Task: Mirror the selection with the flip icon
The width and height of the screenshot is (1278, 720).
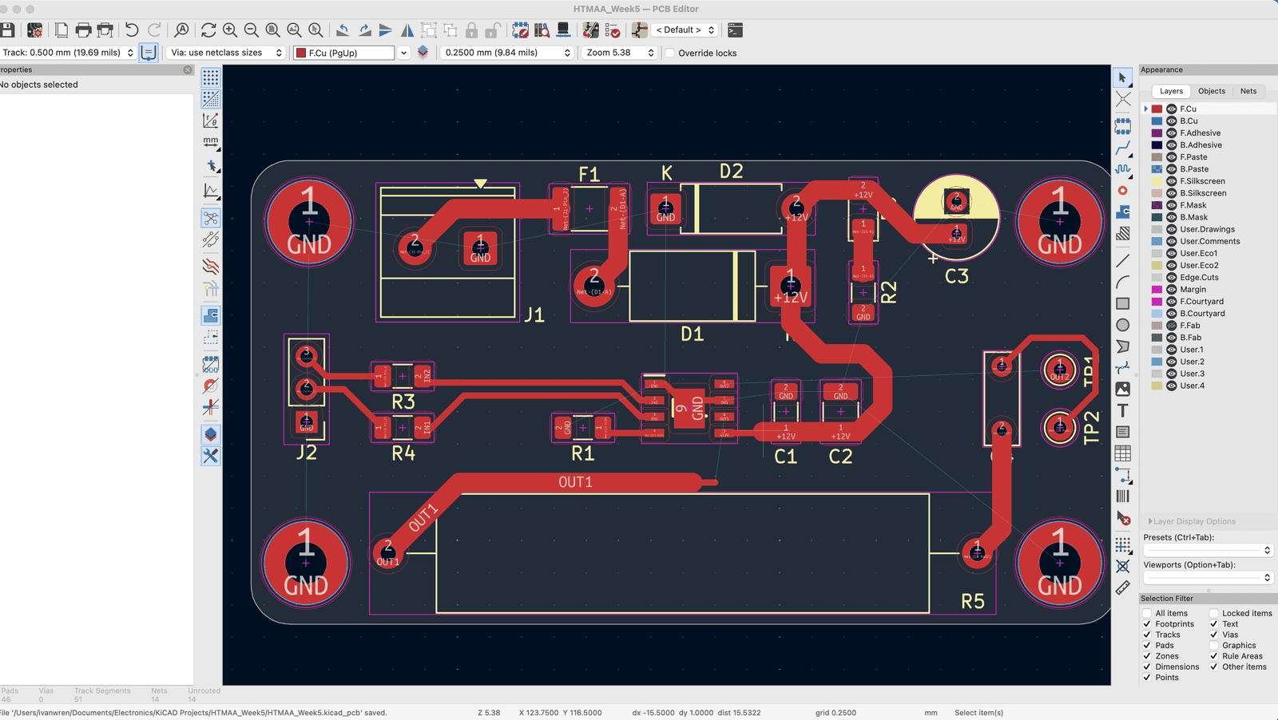Action: click(x=407, y=30)
